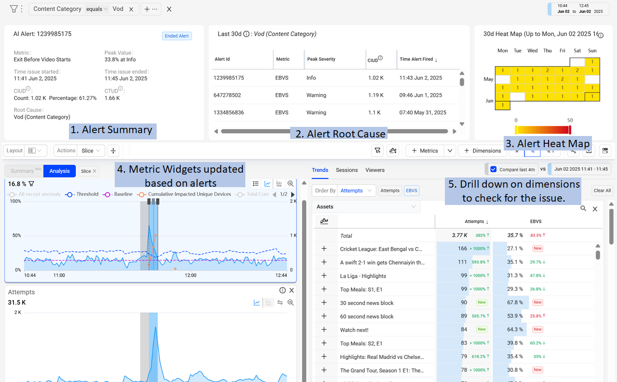617x382 pixels.
Task: Select the Summary tab
Action: [22, 171]
